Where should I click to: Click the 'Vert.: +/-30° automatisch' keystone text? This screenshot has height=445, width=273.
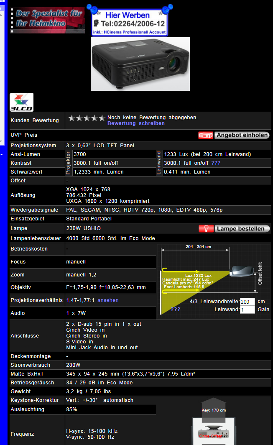pos(100,400)
